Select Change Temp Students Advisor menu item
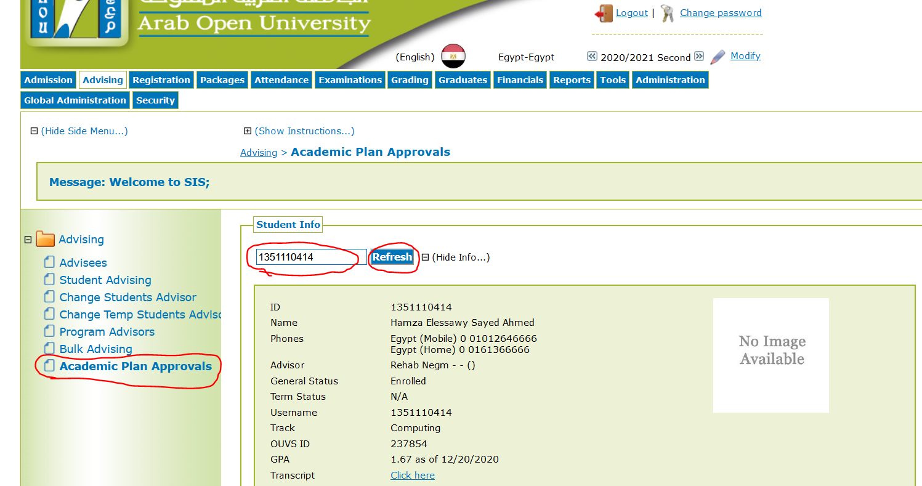 tap(140, 315)
